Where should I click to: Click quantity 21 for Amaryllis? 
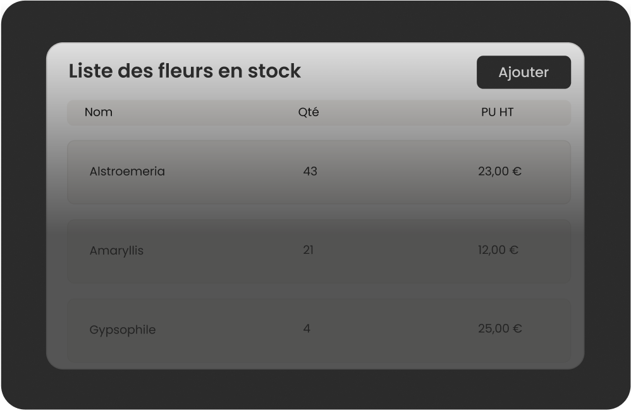click(x=309, y=250)
